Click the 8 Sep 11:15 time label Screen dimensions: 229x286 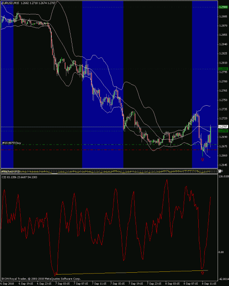(x=209, y=284)
